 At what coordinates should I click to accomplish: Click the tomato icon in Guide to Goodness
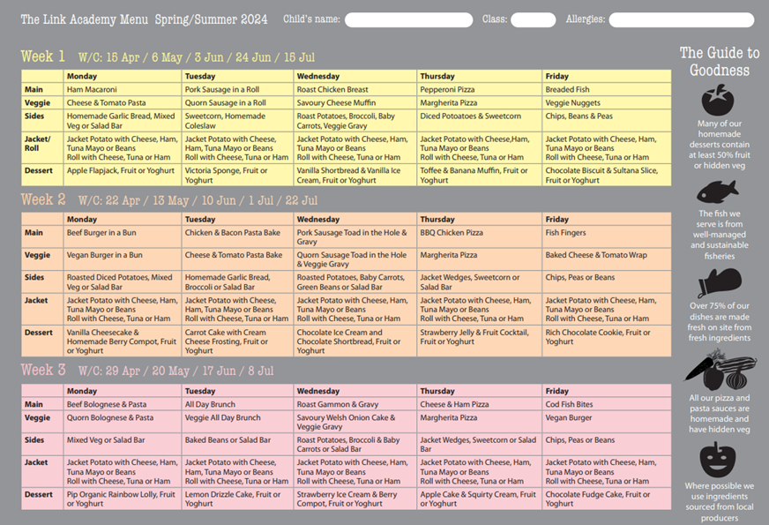pos(718,100)
